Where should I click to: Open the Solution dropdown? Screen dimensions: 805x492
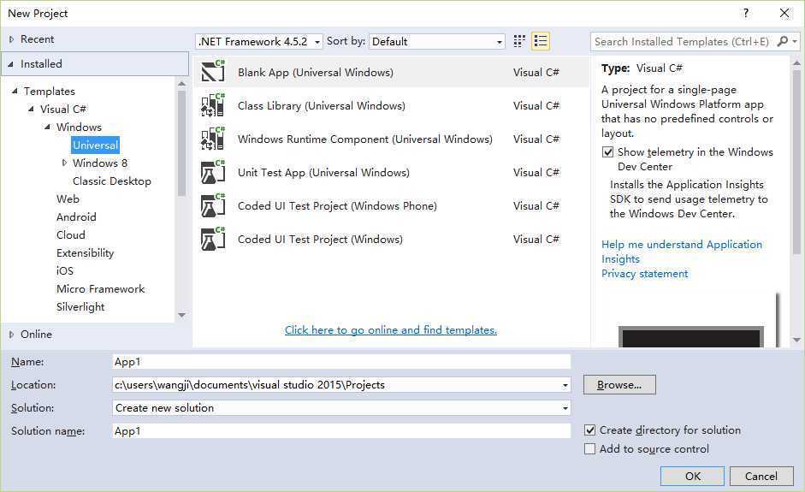tap(565, 408)
